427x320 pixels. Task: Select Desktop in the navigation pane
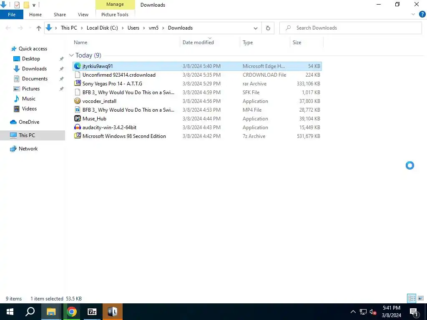pos(31,59)
